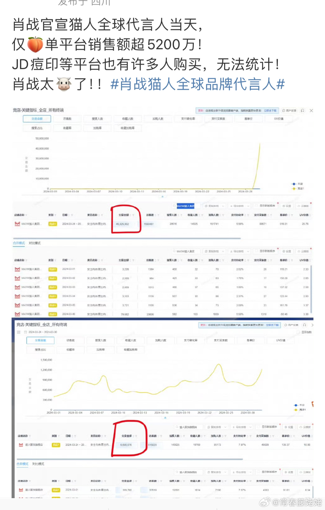Open 设置 gear above the 45,825,802 row

pos(287,206)
